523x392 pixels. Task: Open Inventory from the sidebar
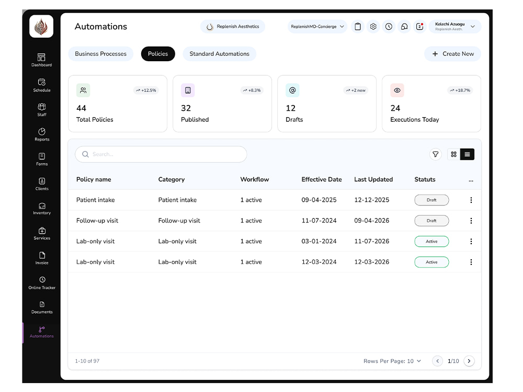[x=42, y=209]
